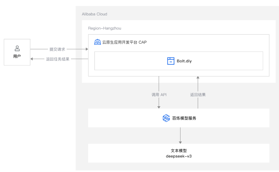Select the Alibaba Cloud heading
The width and height of the screenshot is (279, 172).
tap(94, 14)
